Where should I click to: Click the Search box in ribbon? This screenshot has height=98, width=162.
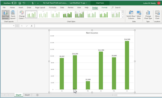[x=116, y=7]
